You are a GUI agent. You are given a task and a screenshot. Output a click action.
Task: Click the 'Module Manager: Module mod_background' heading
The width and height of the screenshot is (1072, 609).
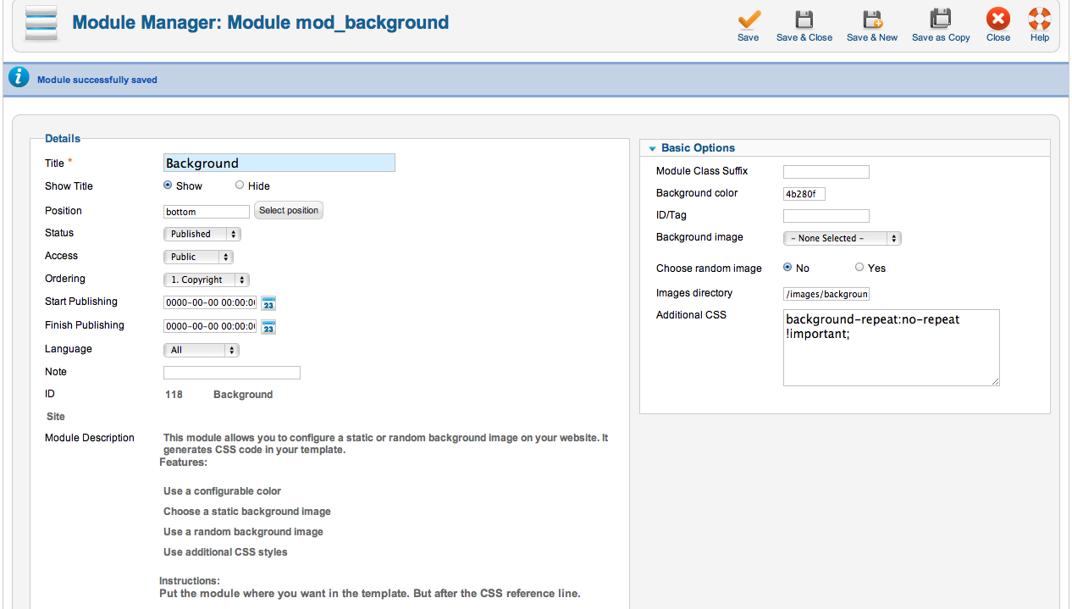[x=261, y=22]
